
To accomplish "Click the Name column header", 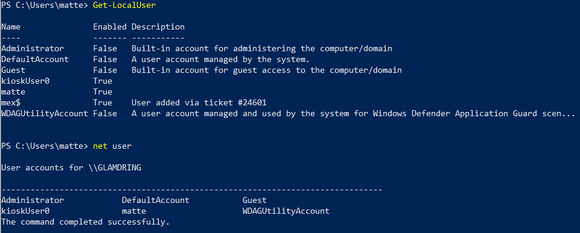I will tap(11, 27).
